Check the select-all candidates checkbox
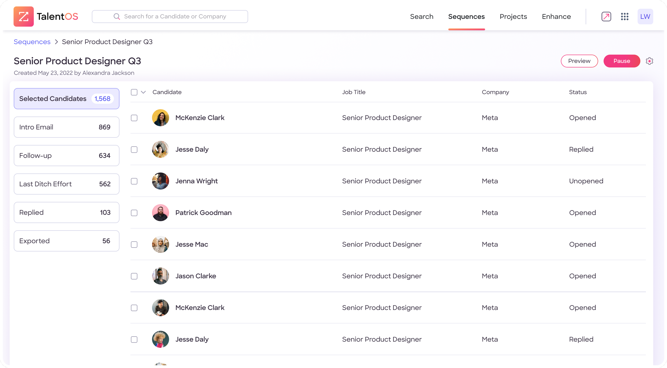667x368 pixels. 134,92
